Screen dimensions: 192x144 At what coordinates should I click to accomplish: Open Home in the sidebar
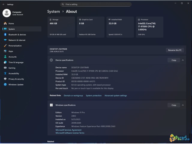click(x=22, y=23)
